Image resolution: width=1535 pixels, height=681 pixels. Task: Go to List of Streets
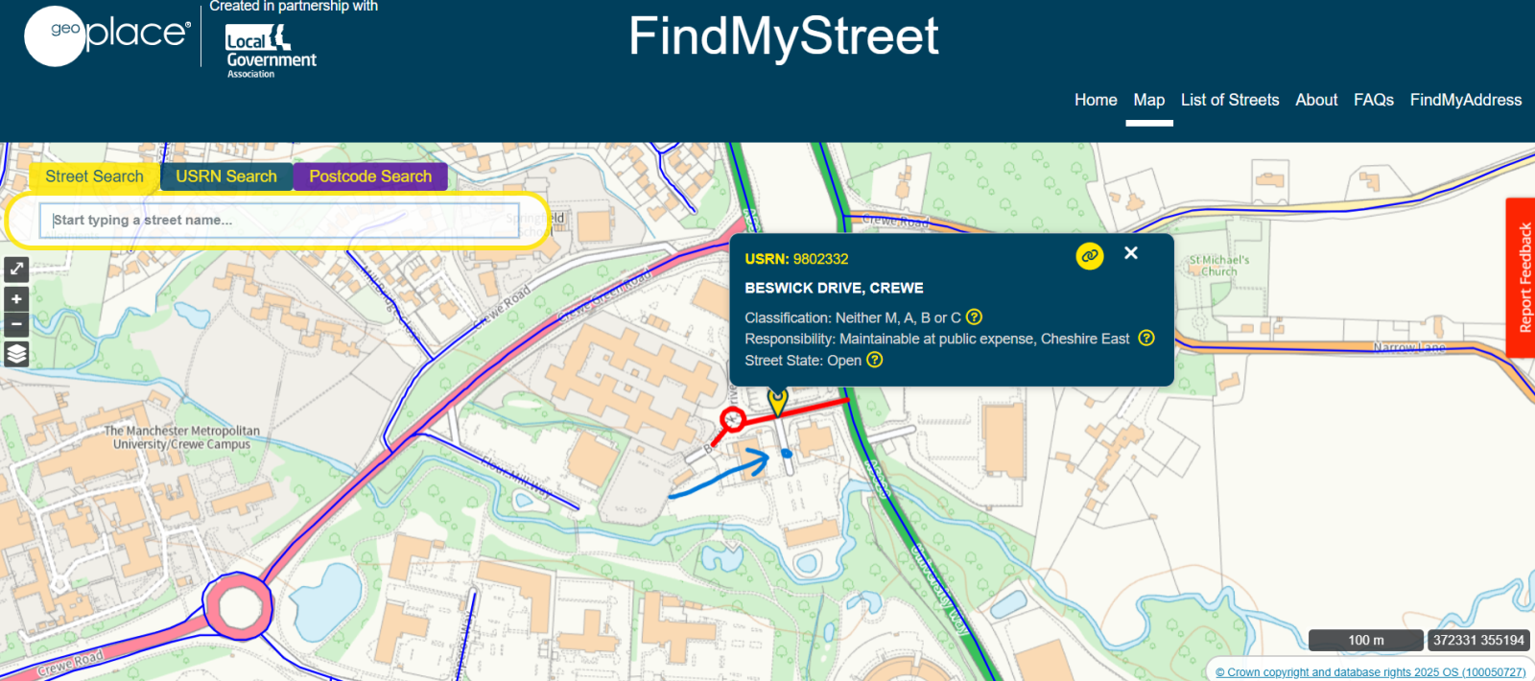click(x=1230, y=100)
